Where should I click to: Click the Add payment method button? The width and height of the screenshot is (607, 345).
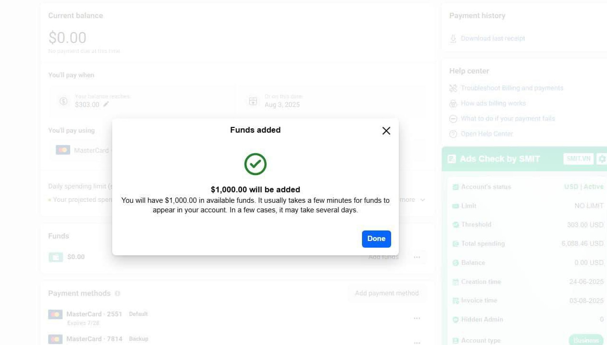pos(386,293)
